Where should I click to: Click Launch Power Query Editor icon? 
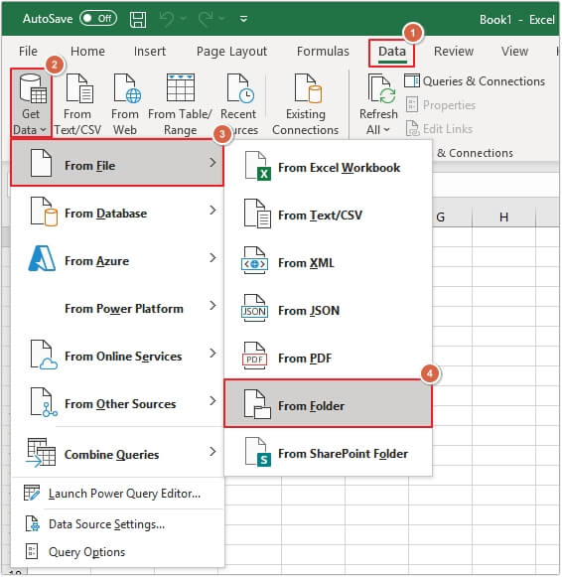coord(32,493)
